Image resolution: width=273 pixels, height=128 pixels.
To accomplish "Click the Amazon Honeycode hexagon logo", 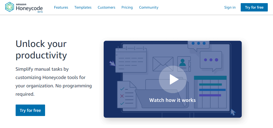I will (10, 7).
